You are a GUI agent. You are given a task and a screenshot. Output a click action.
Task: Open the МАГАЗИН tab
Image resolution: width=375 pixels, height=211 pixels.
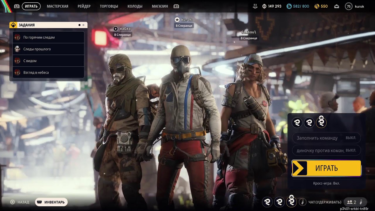pos(160,6)
